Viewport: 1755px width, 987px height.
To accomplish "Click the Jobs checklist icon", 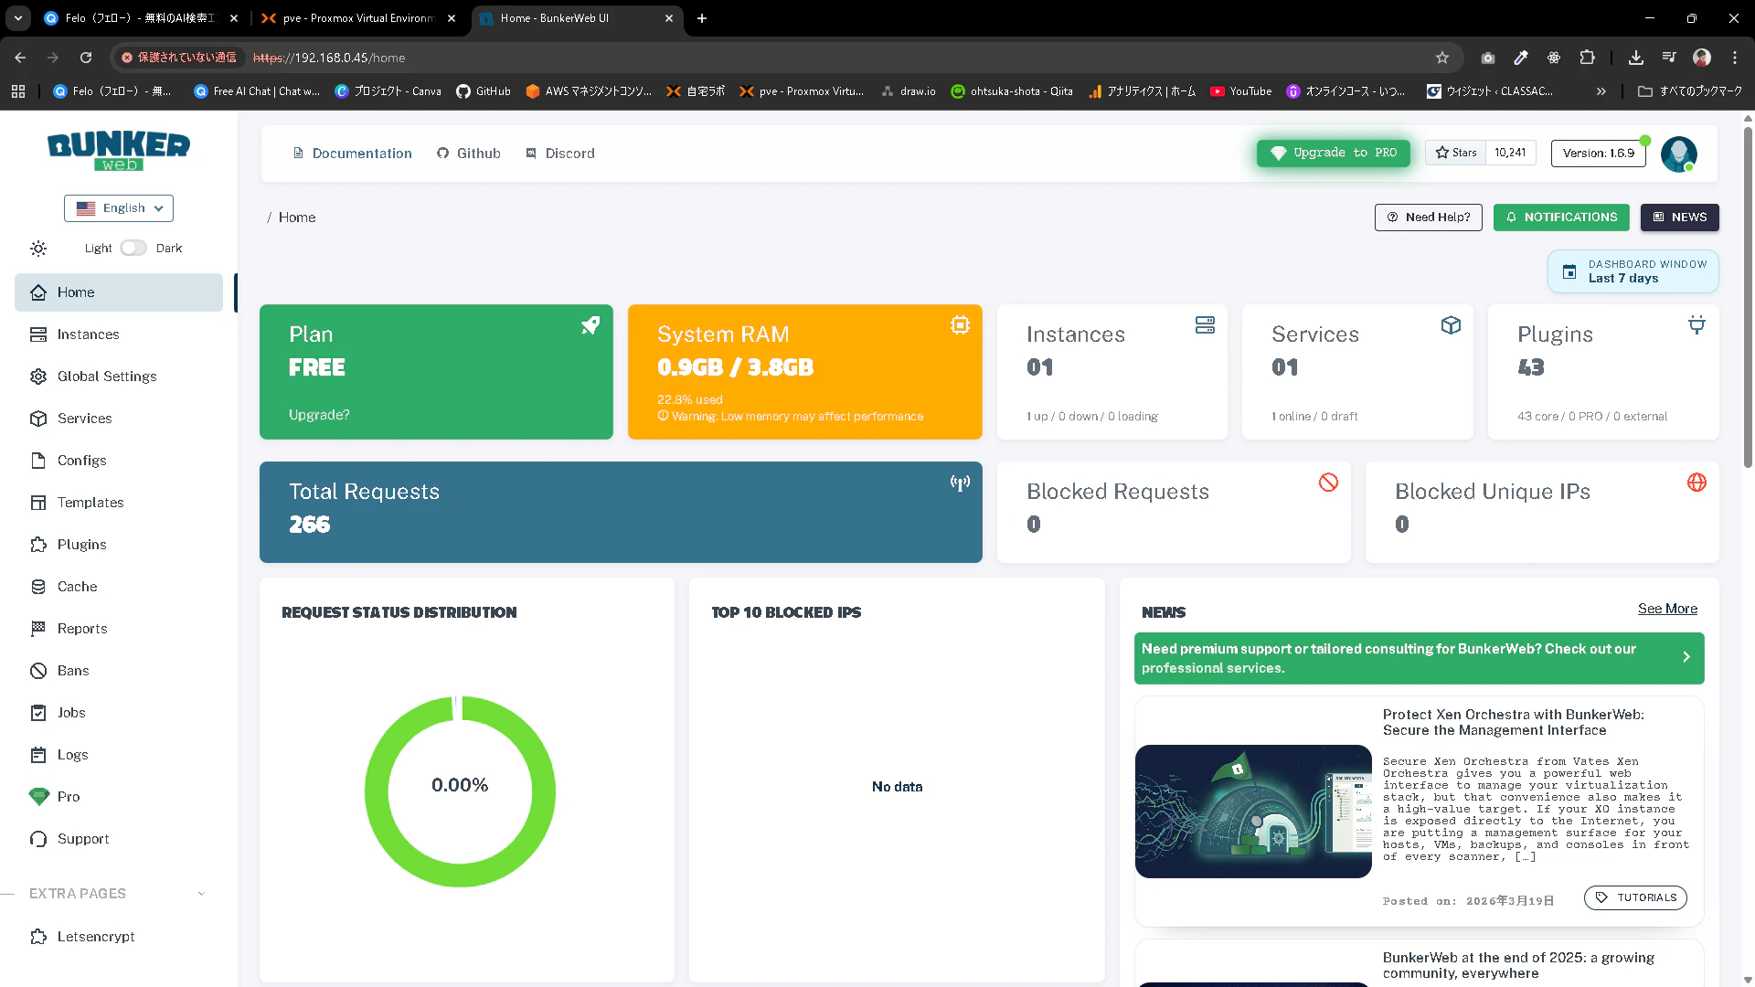I will pos(38,713).
